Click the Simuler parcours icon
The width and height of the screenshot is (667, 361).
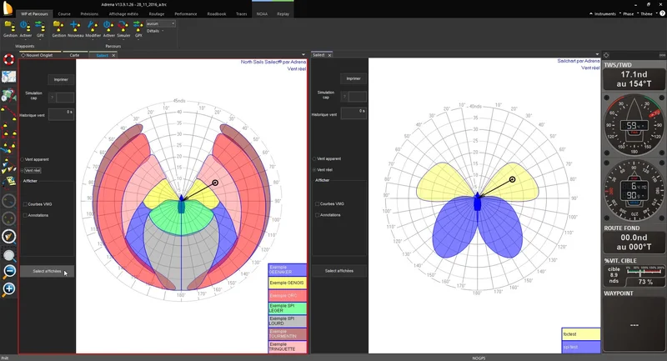pos(123,27)
